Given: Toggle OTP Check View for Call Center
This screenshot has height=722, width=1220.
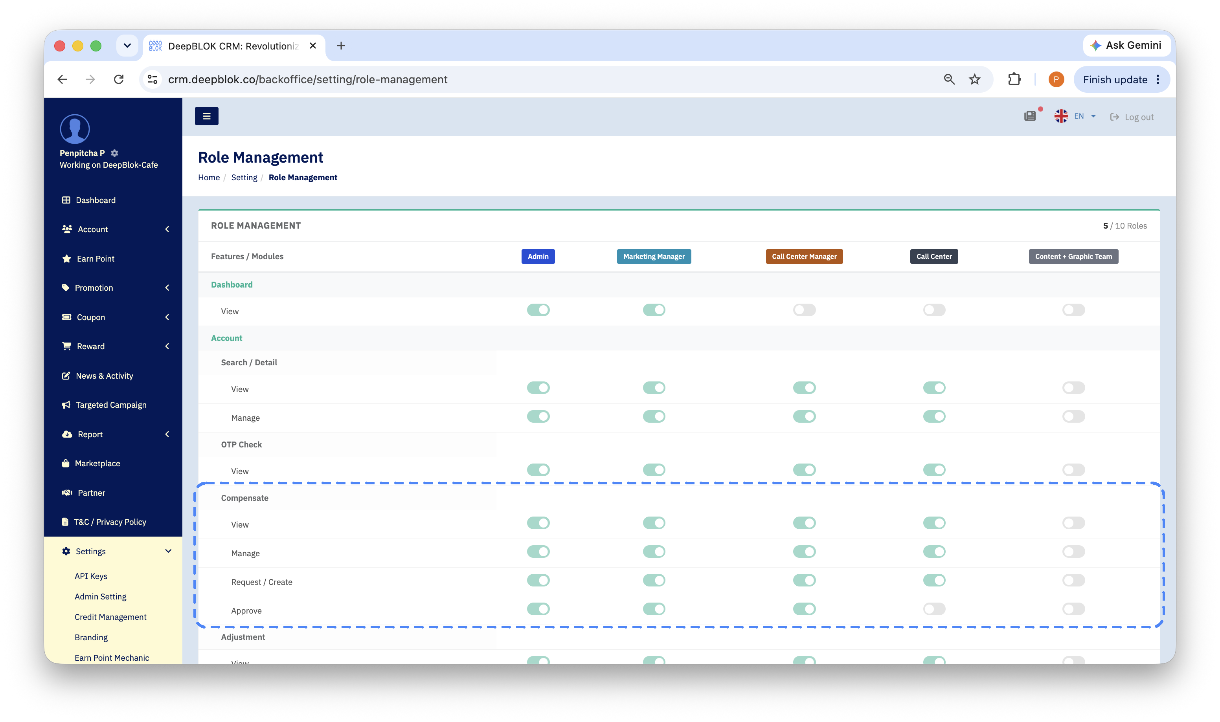Looking at the screenshot, I should point(934,470).
